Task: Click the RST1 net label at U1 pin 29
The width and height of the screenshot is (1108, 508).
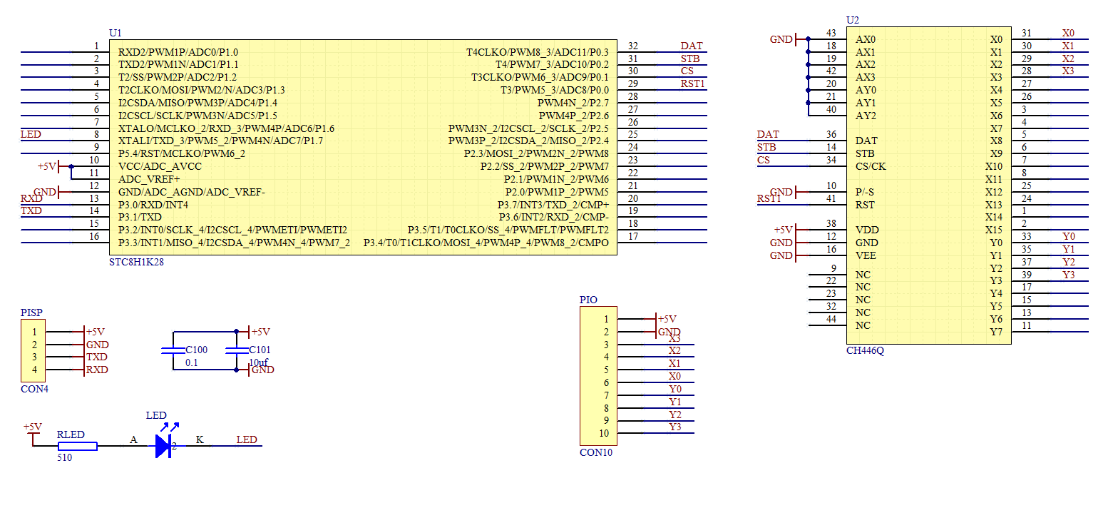Action: point(693,84)
